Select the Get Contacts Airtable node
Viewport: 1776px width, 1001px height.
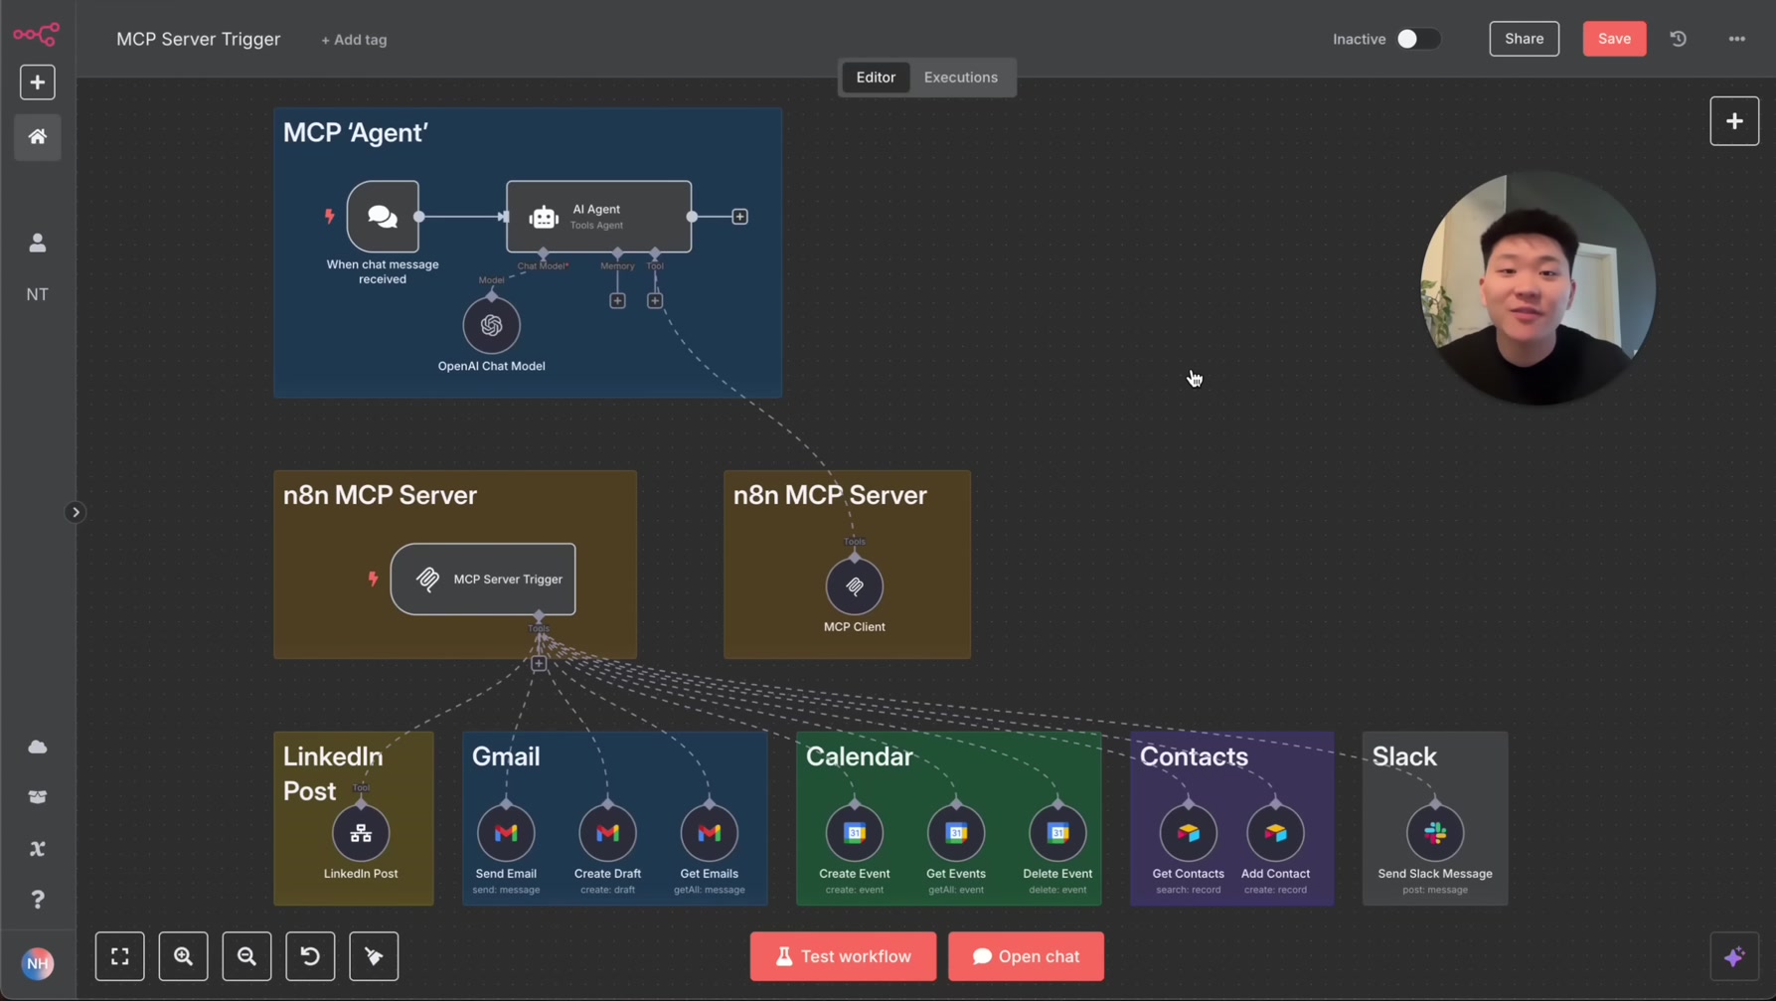(1188, 833)
